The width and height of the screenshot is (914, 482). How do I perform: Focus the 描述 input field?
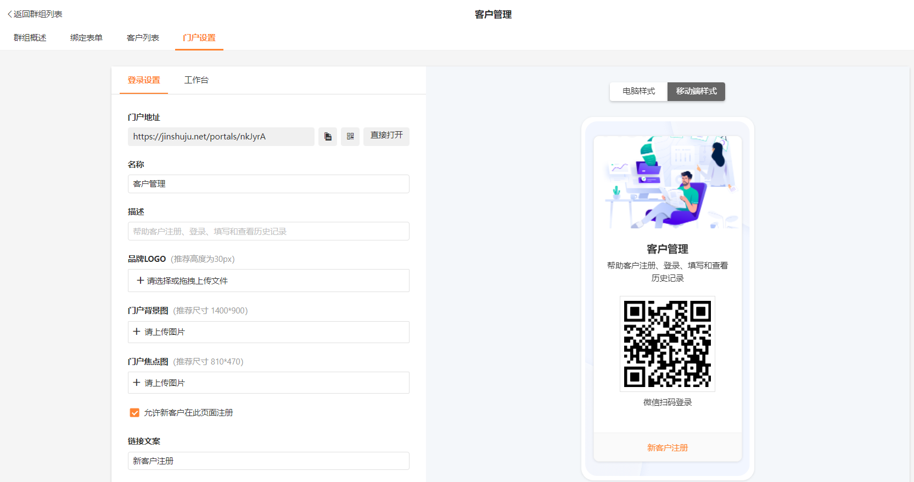pos(268,231)
